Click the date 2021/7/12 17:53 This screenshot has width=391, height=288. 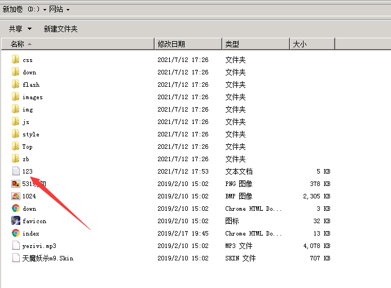[x=183, y=171]
